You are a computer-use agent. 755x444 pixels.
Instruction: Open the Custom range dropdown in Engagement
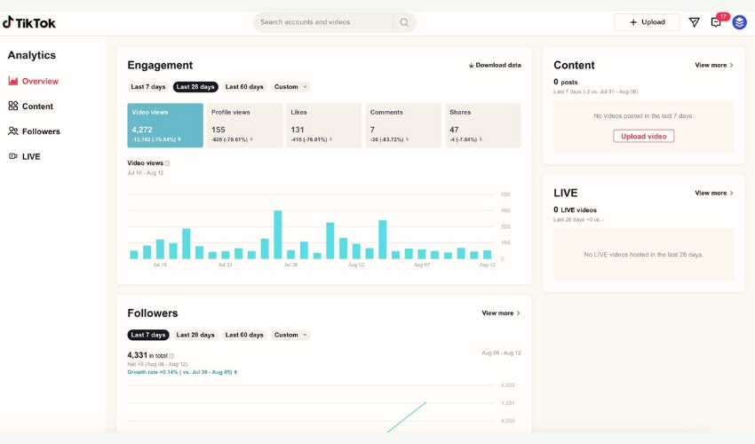coord(290,87)
